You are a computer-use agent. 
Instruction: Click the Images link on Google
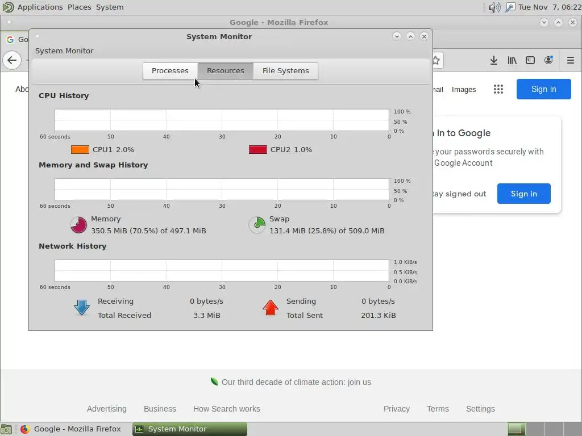pos(464,90)
